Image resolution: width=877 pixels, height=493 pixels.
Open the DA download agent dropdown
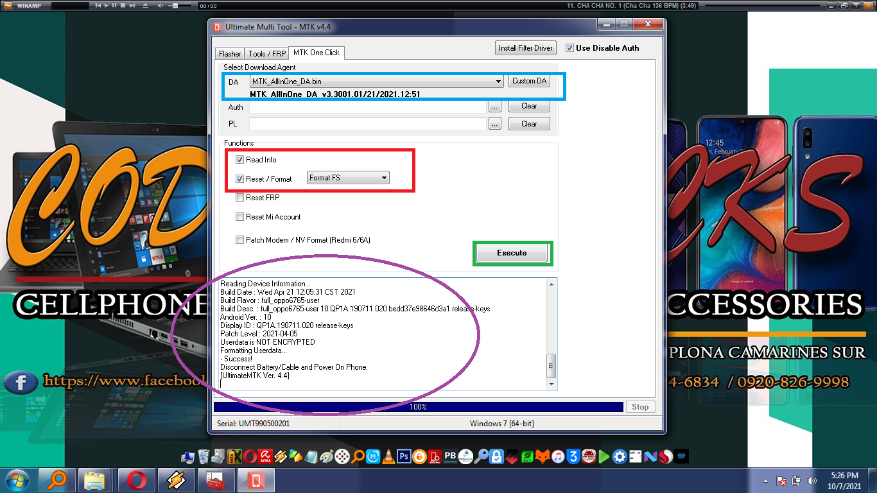tap(377, 82)
